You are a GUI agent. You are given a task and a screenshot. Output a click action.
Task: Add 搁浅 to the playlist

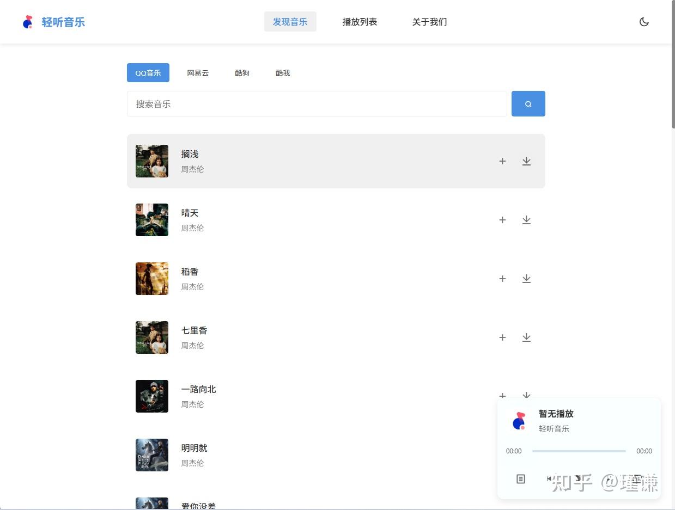[502, 161]
